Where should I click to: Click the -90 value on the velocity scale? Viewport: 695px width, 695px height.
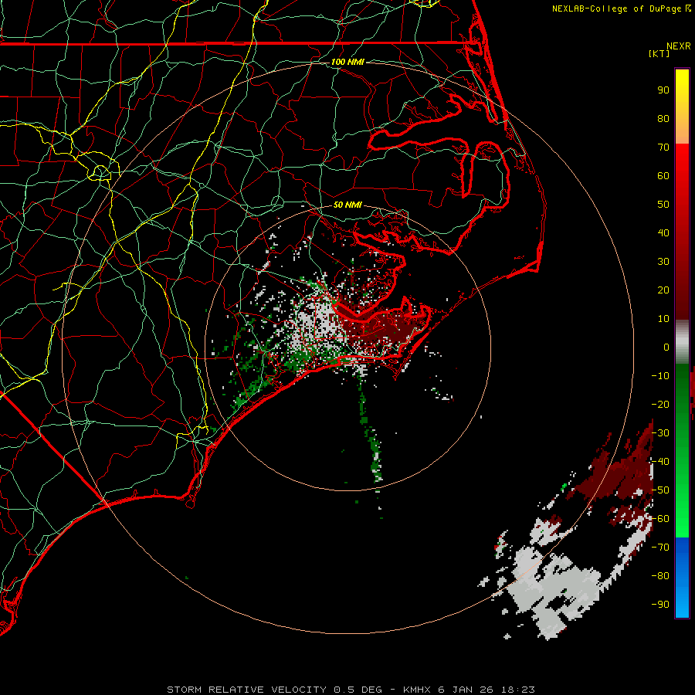pyautogui.click(x=660, y=605)
